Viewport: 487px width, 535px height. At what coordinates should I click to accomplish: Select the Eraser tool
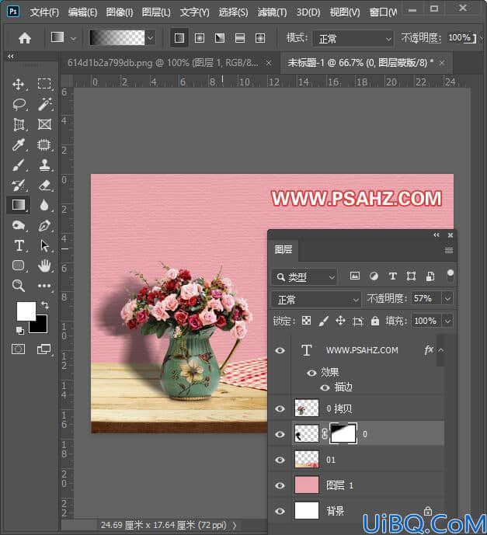(45, 186)
